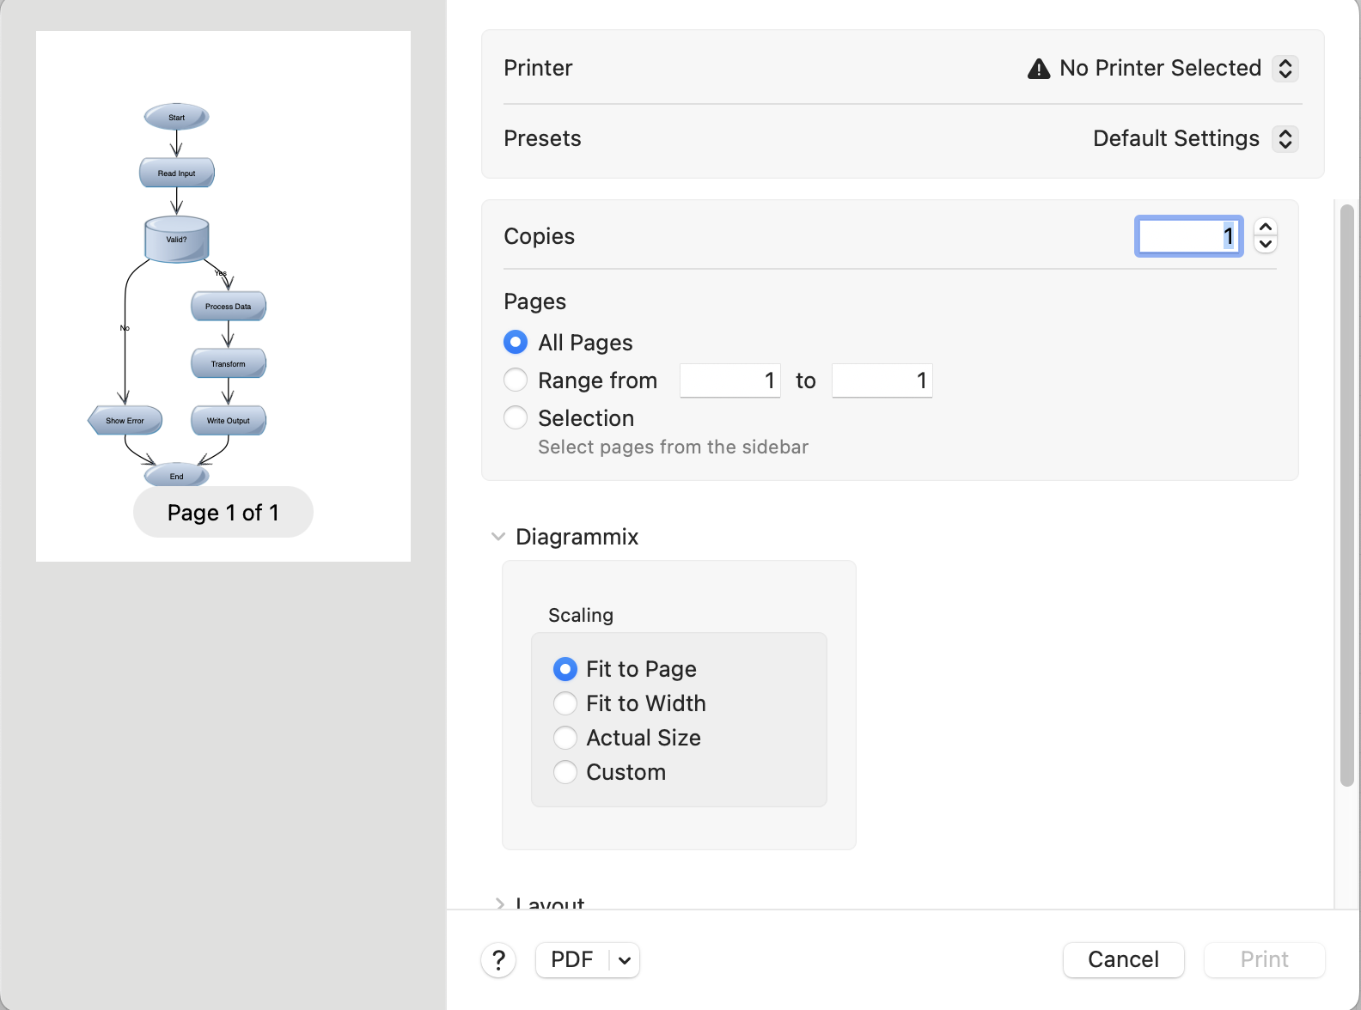
Task: Decrease copies with the stepper down arrow
Action: [x=1266, y=245]
